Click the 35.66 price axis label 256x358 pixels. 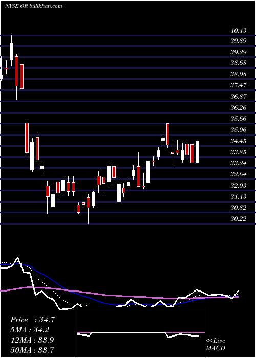pos(239,119)
